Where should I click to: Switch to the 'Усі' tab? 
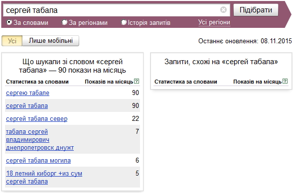12,41
